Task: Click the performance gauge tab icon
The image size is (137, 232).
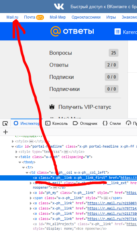Action: 129,123
